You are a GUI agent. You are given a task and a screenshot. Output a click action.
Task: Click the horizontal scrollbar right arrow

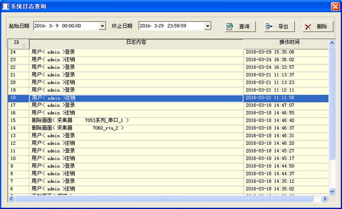coord(324,199)
